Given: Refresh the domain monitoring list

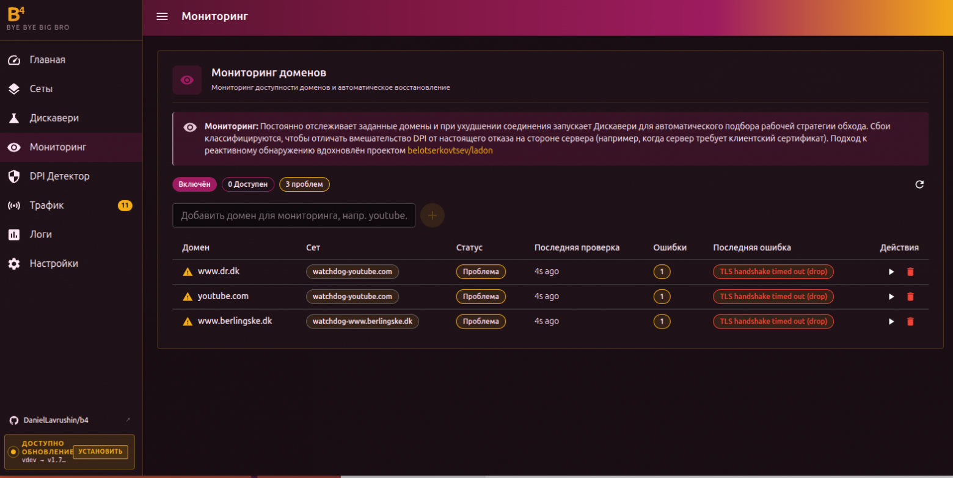Looking at the screenshot, I should point(919,184).
